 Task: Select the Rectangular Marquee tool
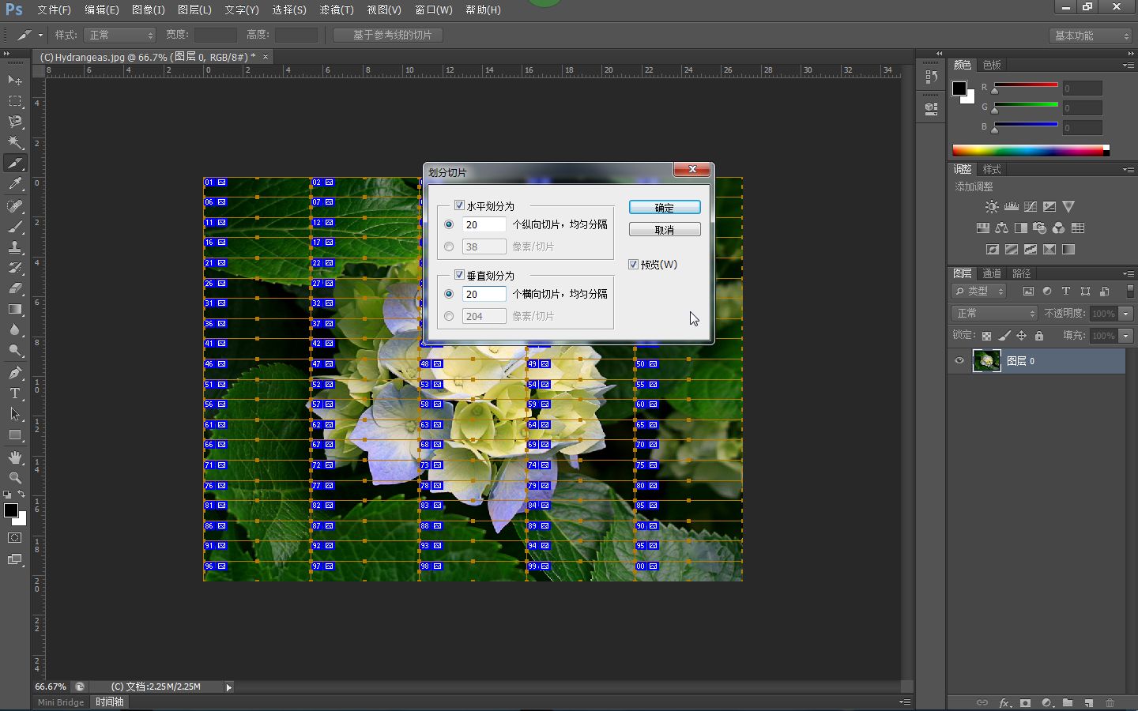tap(15, 101)
